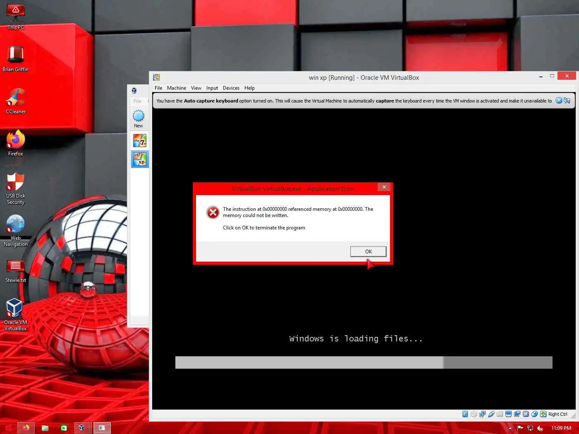Click New in VirtualBox Manager window
This screenshot has height=434, width=579.
pos(139,119)
